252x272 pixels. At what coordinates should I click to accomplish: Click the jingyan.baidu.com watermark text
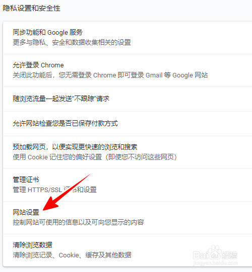[215, 263]
